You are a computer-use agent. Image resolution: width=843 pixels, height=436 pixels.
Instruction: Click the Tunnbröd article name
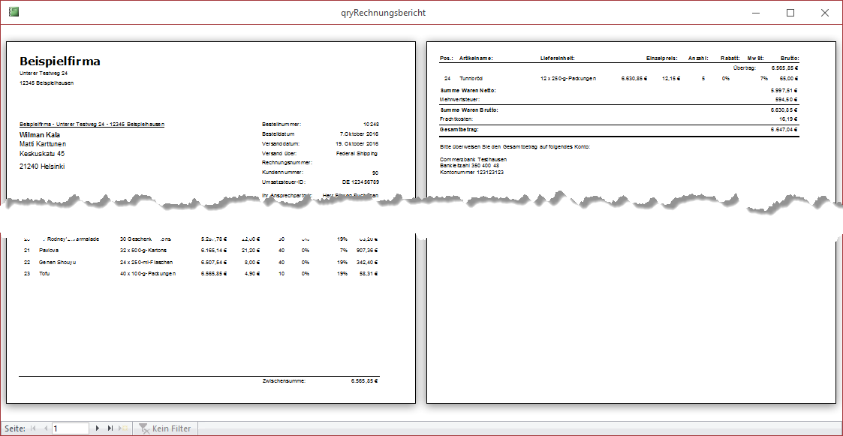471,79
